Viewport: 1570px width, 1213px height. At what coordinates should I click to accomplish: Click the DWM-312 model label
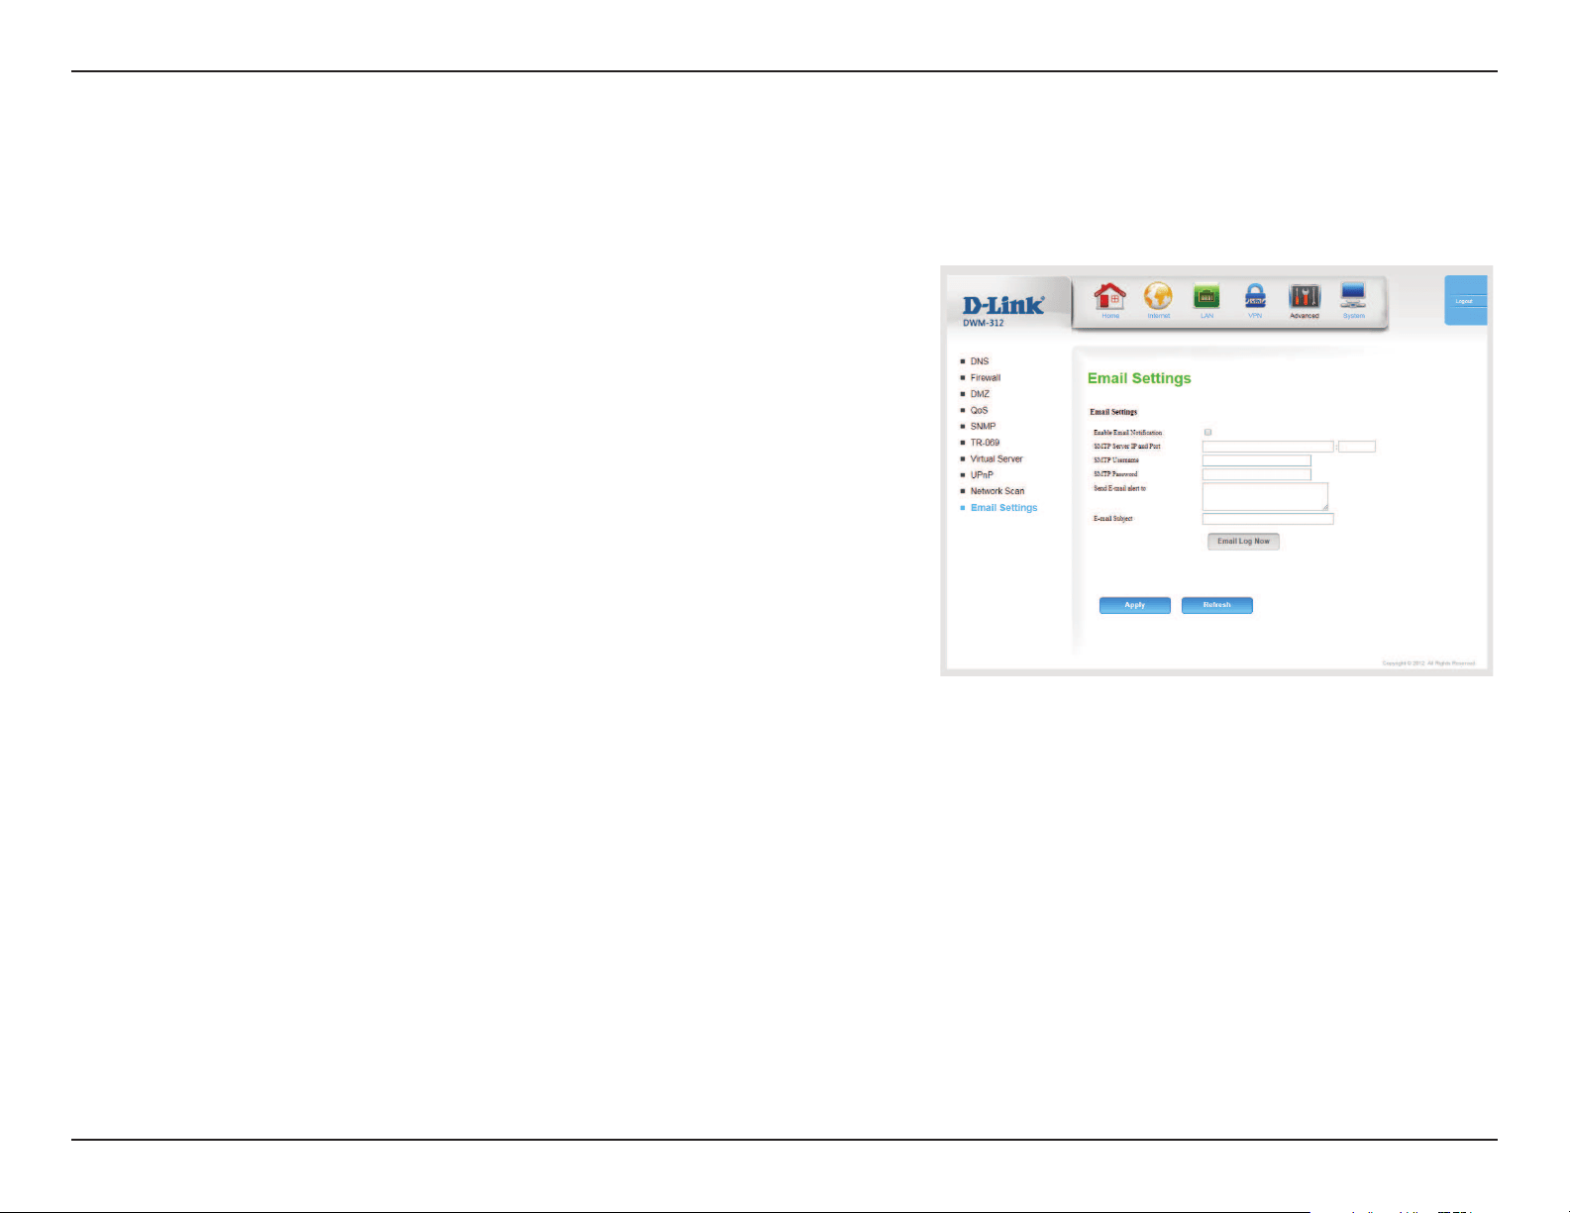click(x=984, y=323)
